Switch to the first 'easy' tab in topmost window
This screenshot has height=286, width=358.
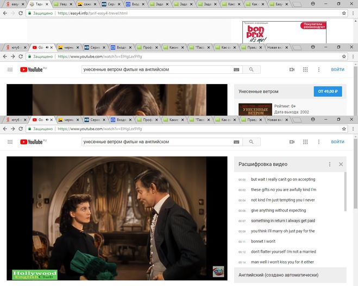13,3
